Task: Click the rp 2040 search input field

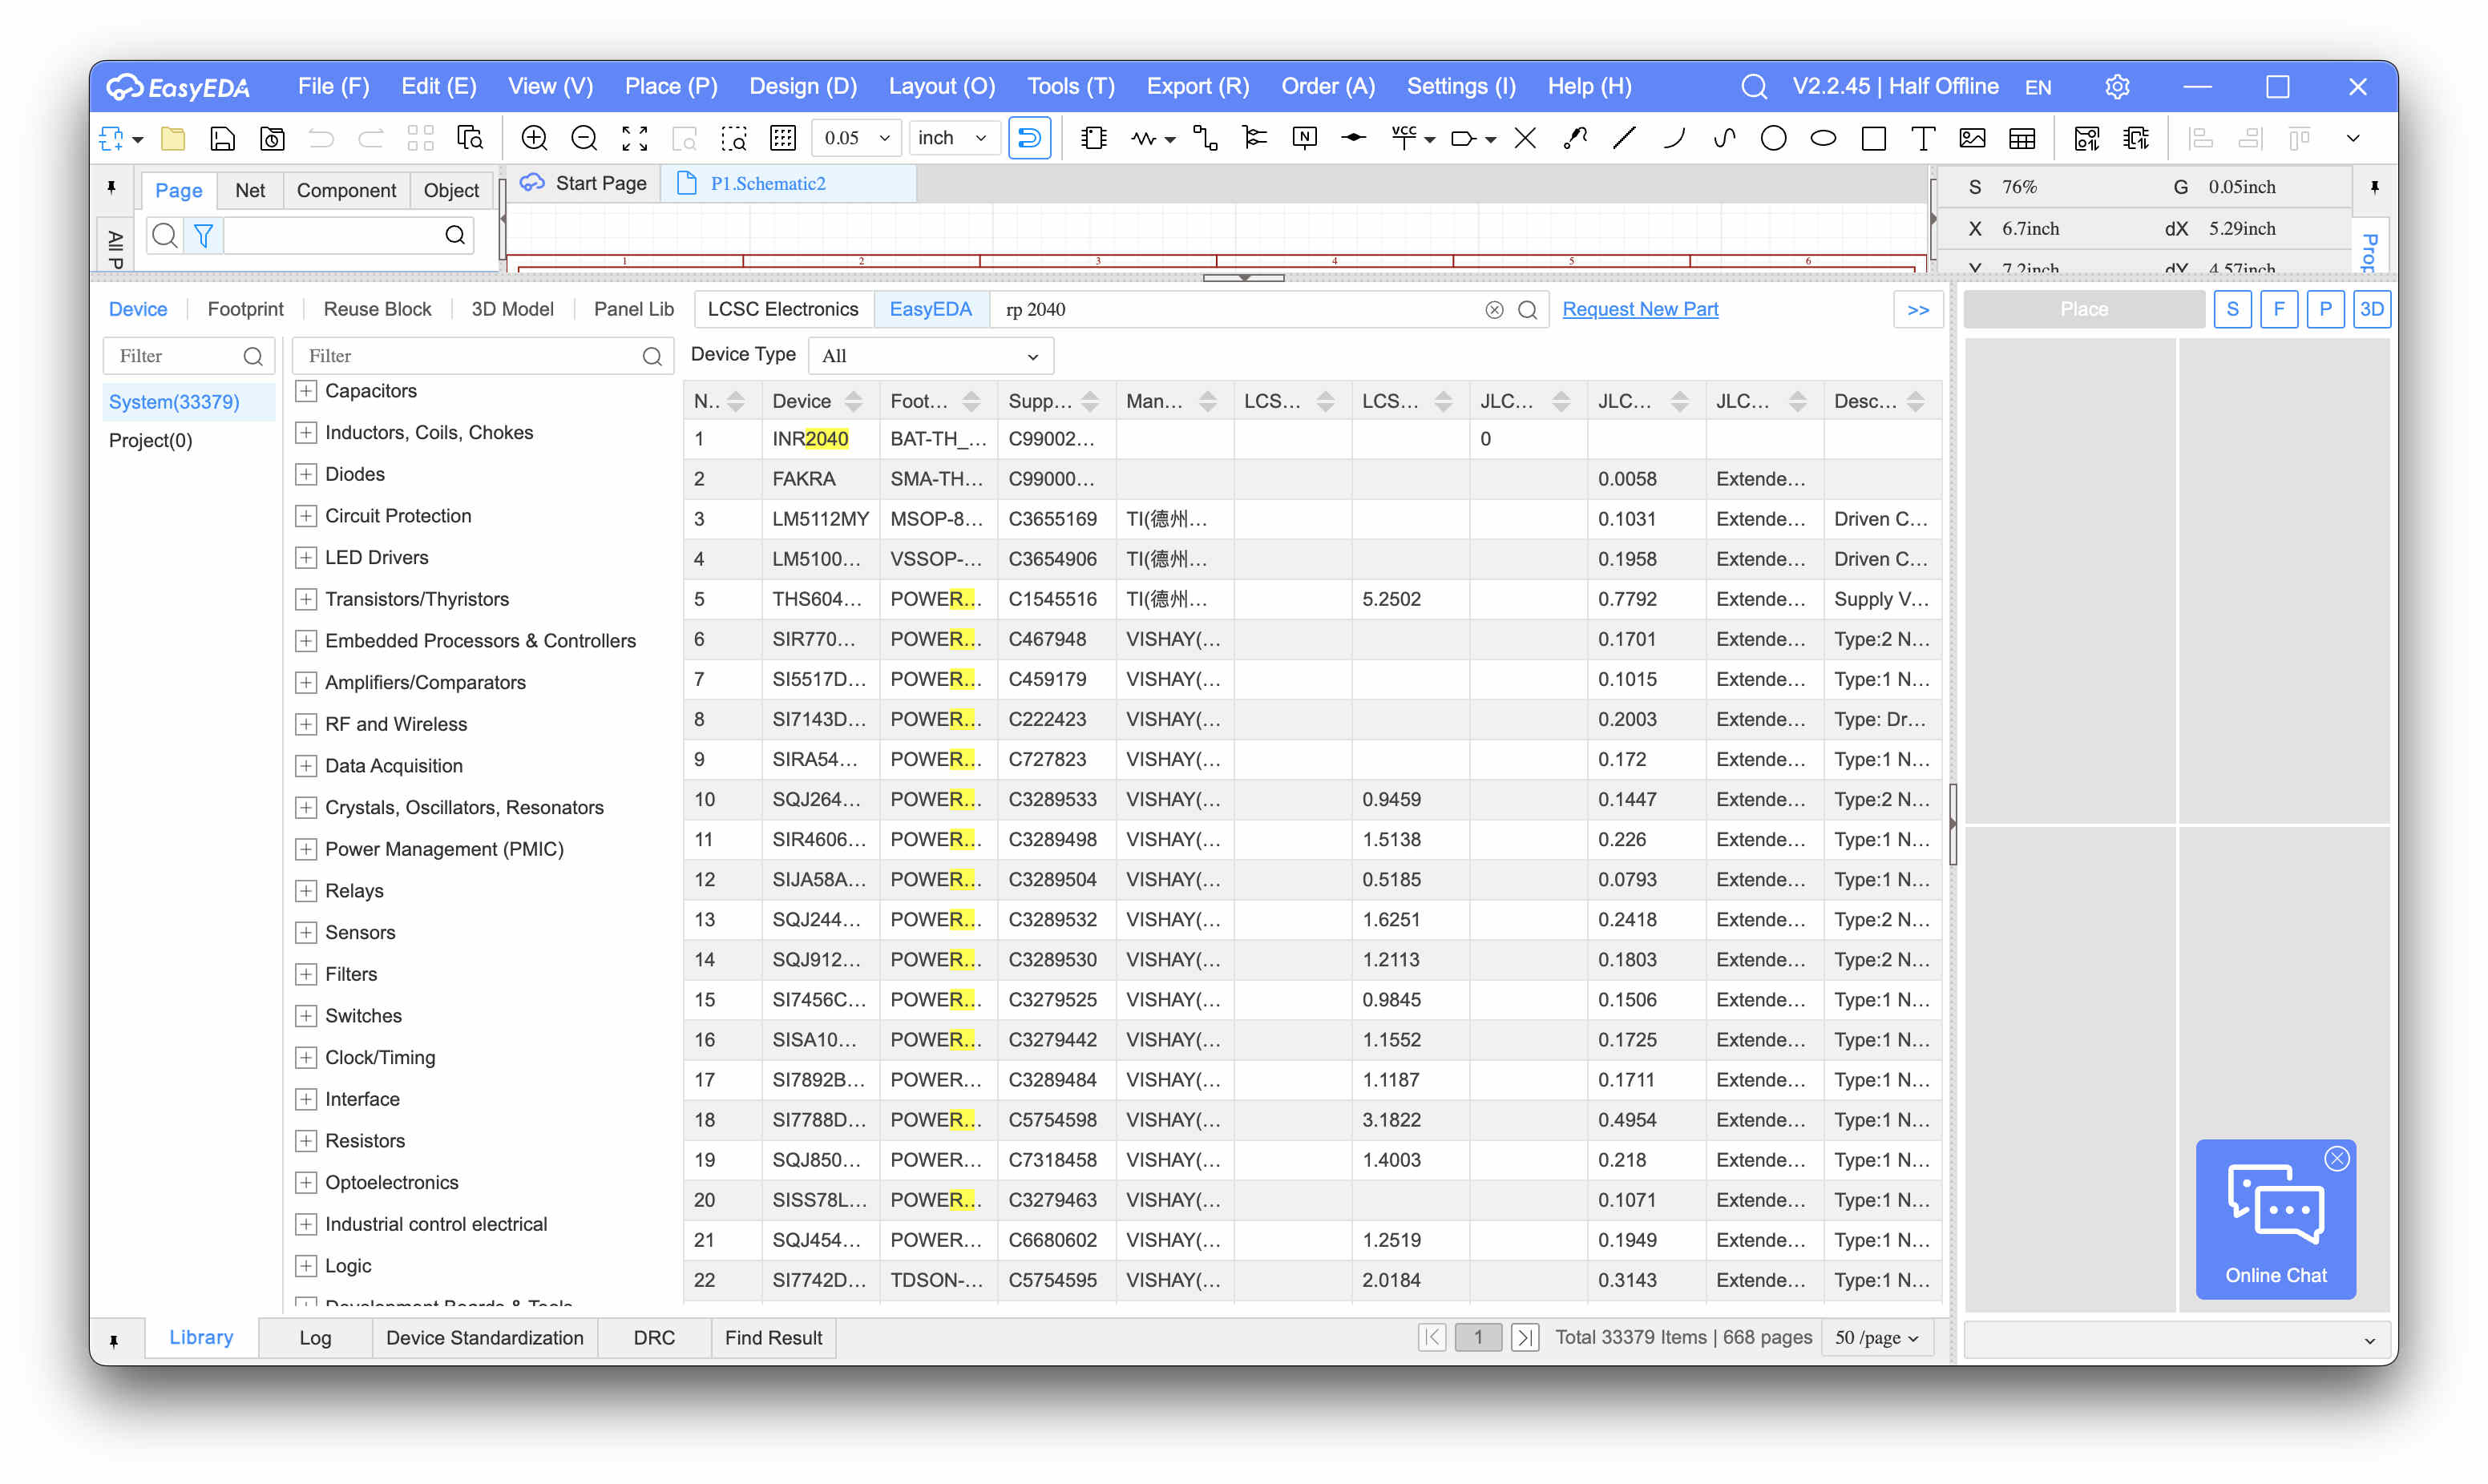Action: [x=1240, y=309]
